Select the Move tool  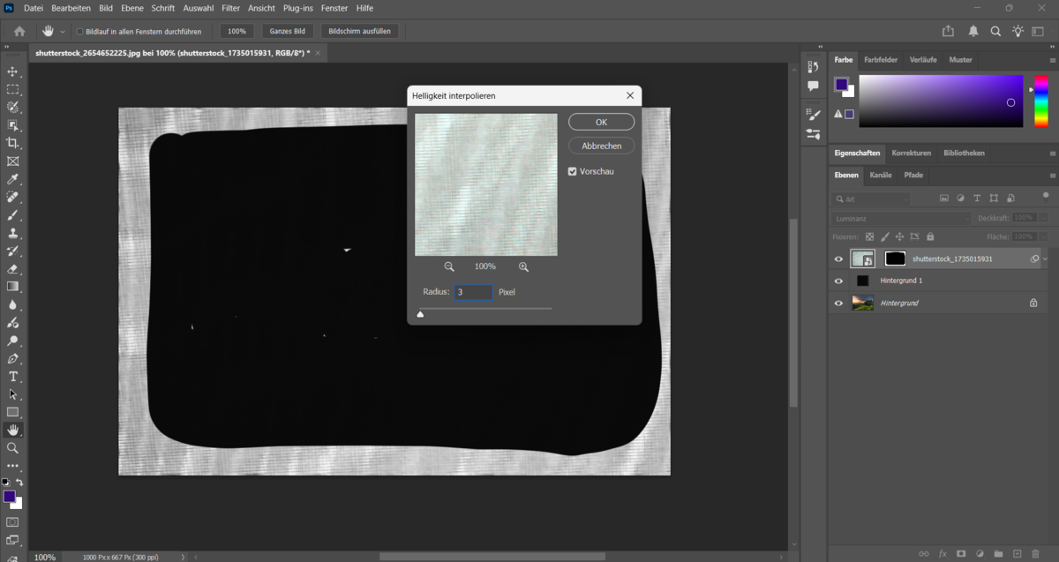[x=12, y=71]
